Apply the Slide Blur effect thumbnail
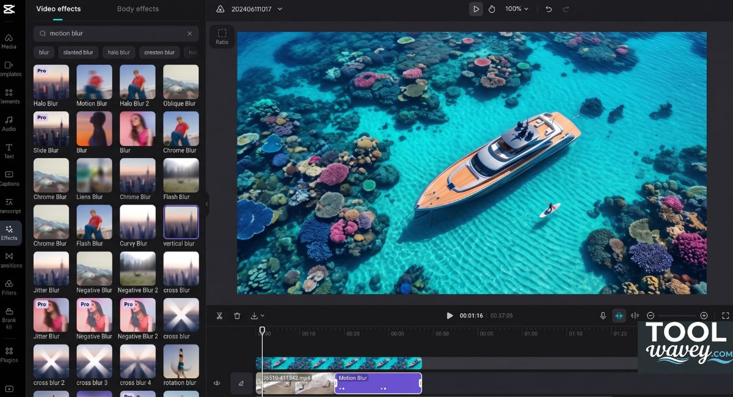 tap(51, 129)
